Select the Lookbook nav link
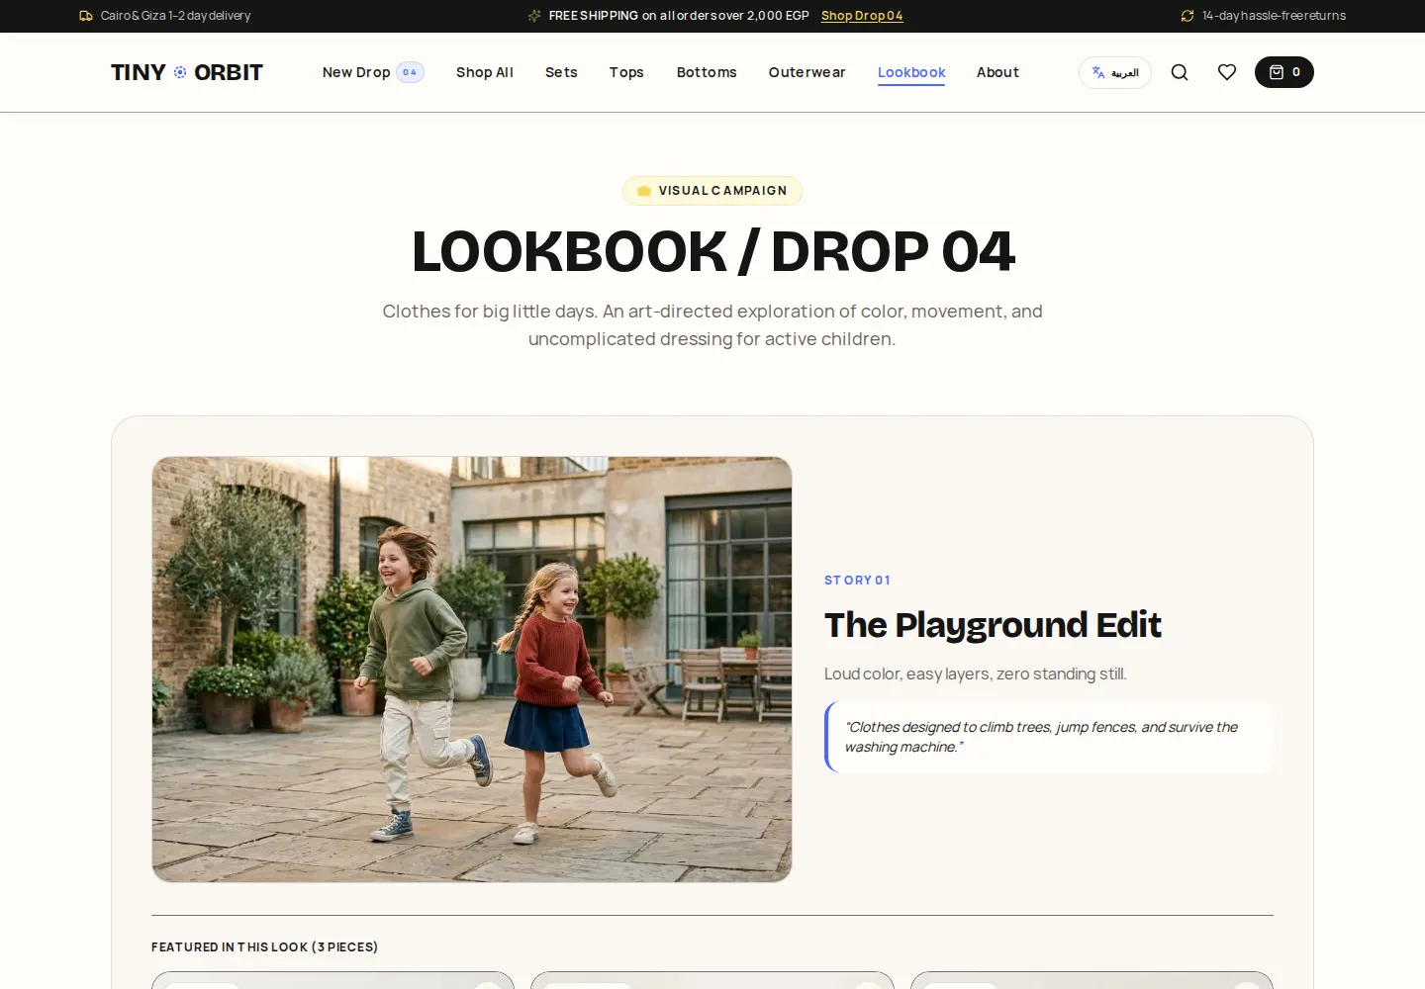The image size is (1425, 989). click(x=911, y=72)
